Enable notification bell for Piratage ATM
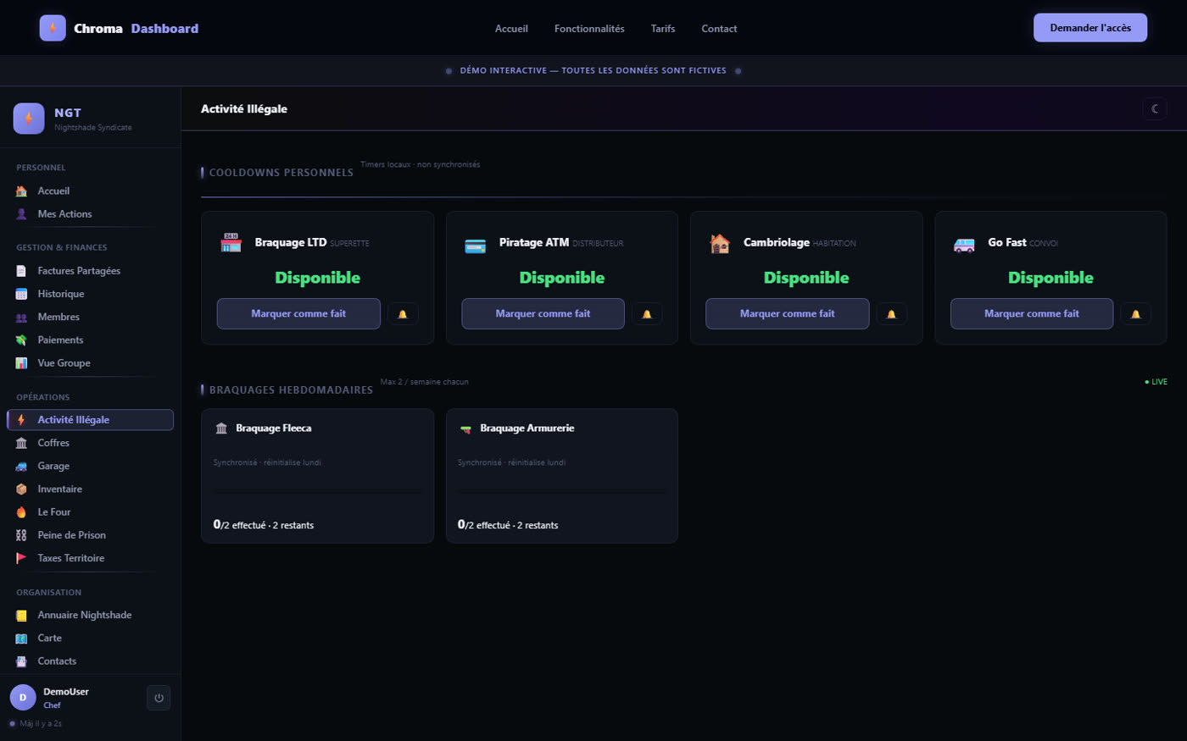This screenshot has width=1187, height=741. tap(647, 313)
